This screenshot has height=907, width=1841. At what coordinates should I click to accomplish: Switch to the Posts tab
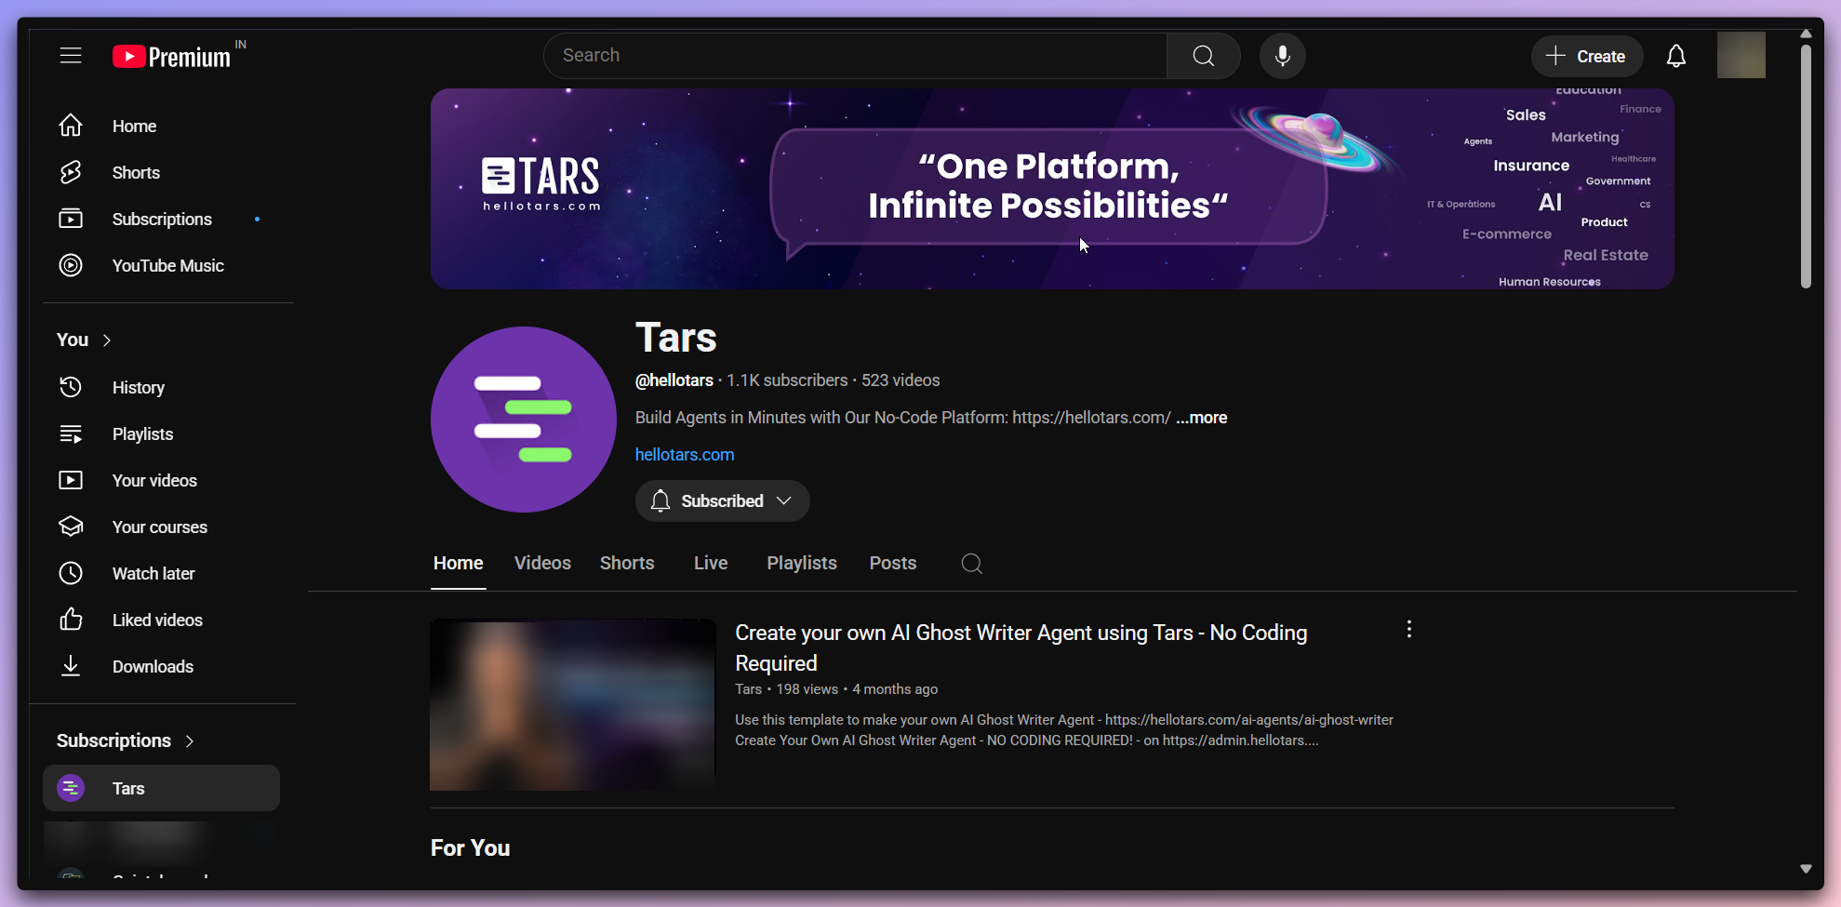[x=893, y=563]
